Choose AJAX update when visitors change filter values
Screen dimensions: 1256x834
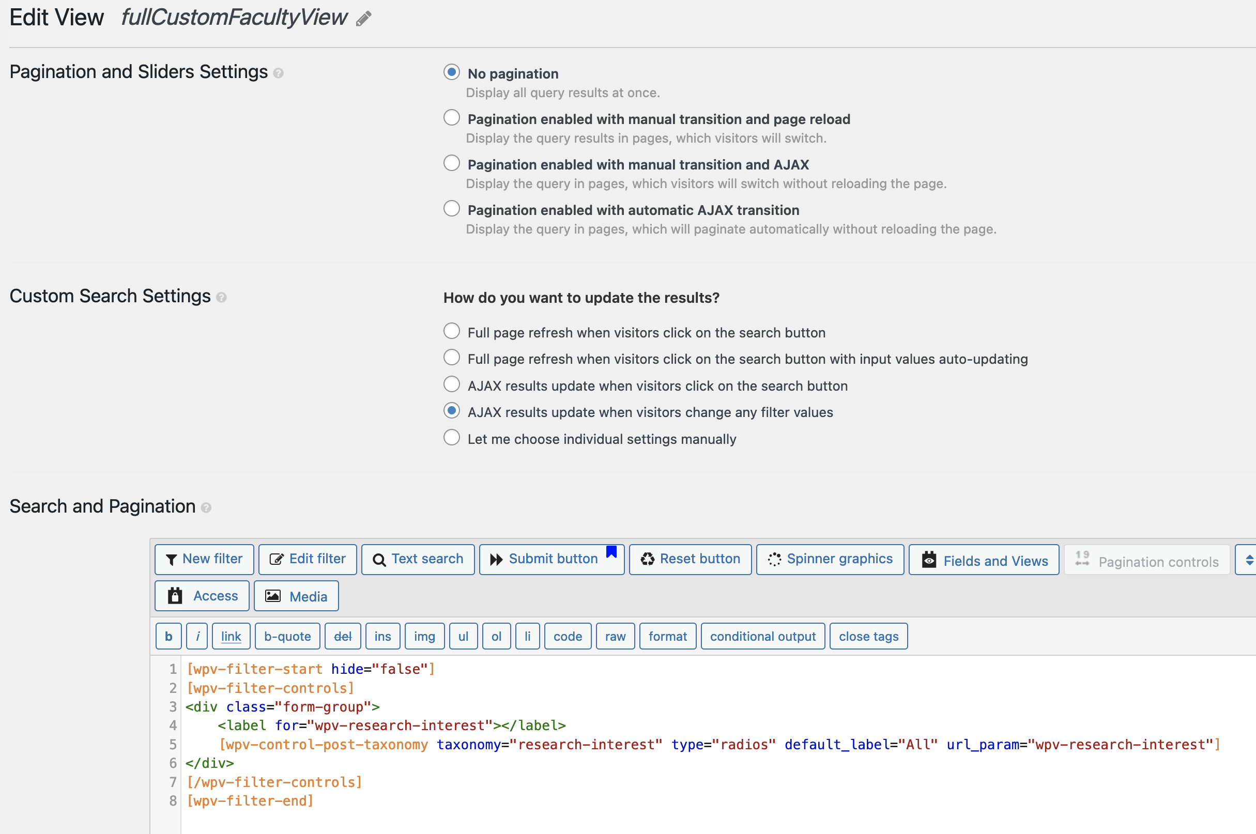(452, 411)
